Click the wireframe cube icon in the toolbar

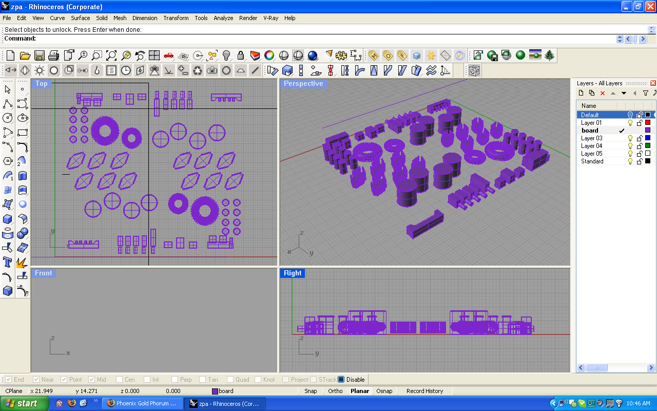[474, 70]
